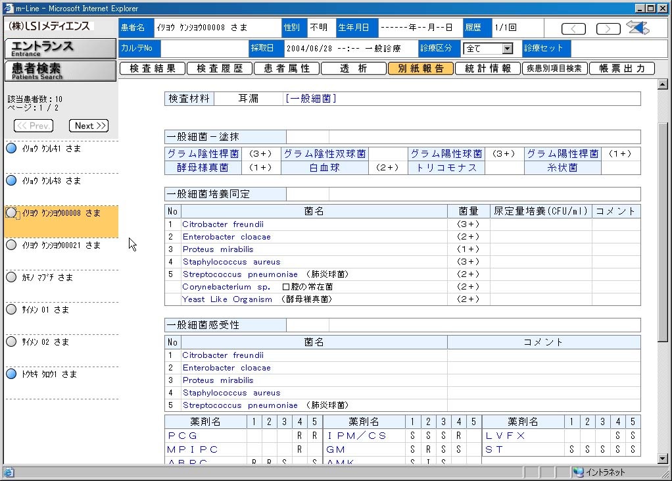Click the next record arrow button
Image resolution: width=672 pixels, height=481 pixels.
tap(608, 29)
